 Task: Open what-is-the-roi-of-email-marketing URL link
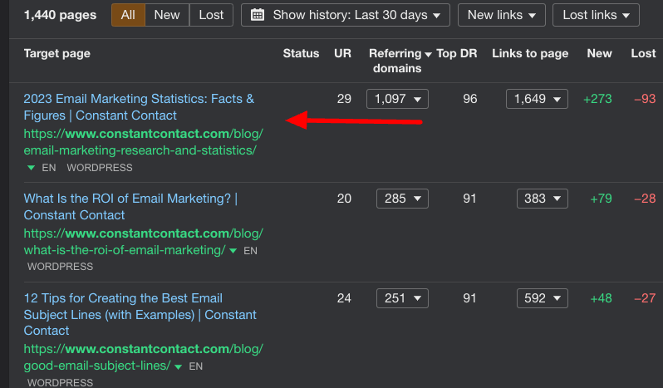point(144,241)
